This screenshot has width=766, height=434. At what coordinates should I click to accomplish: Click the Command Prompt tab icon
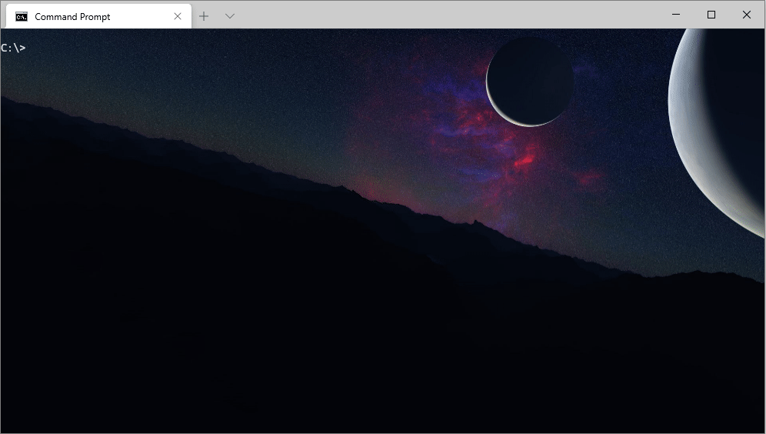(22, 17)
